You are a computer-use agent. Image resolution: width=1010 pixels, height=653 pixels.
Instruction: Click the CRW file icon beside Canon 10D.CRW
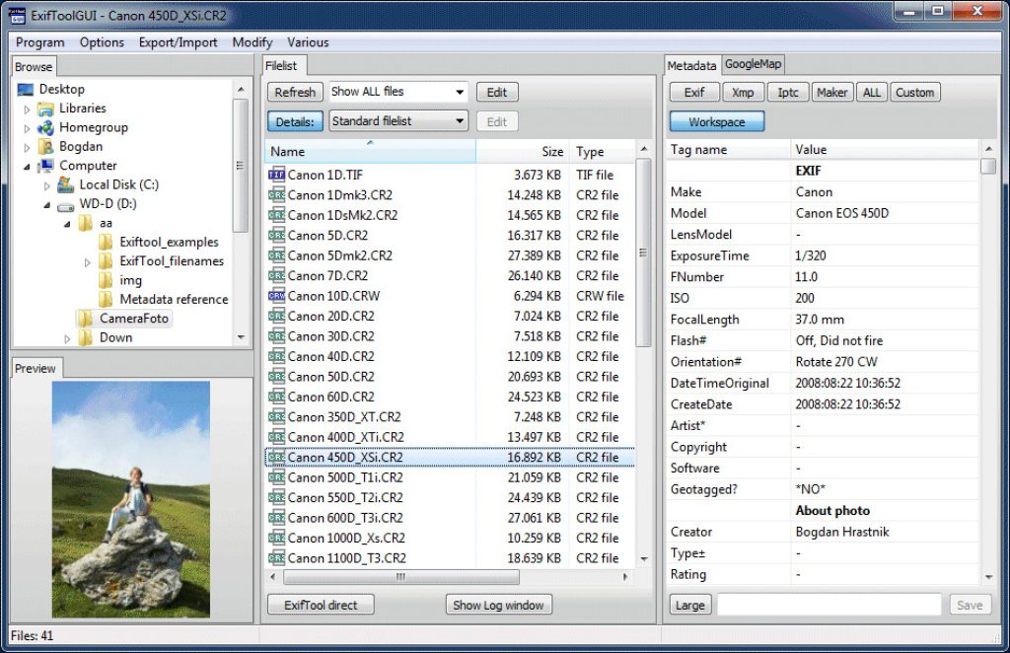click(276, 296)
